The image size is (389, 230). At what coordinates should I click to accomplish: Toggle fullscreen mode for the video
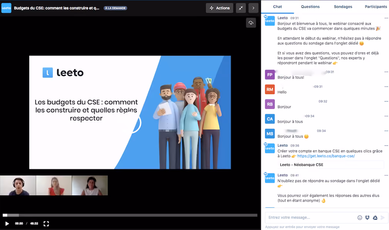46,224
